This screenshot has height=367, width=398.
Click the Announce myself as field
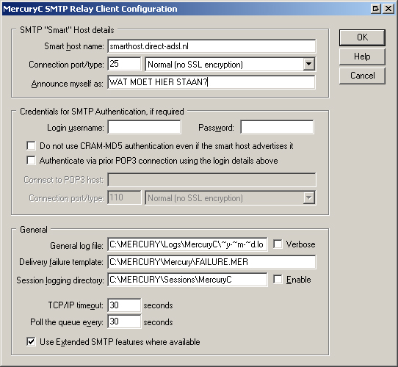(x=211, y=82)
